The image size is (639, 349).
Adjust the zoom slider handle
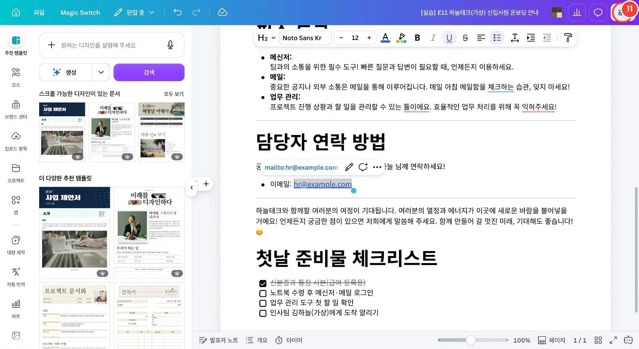tap(471, 340)
